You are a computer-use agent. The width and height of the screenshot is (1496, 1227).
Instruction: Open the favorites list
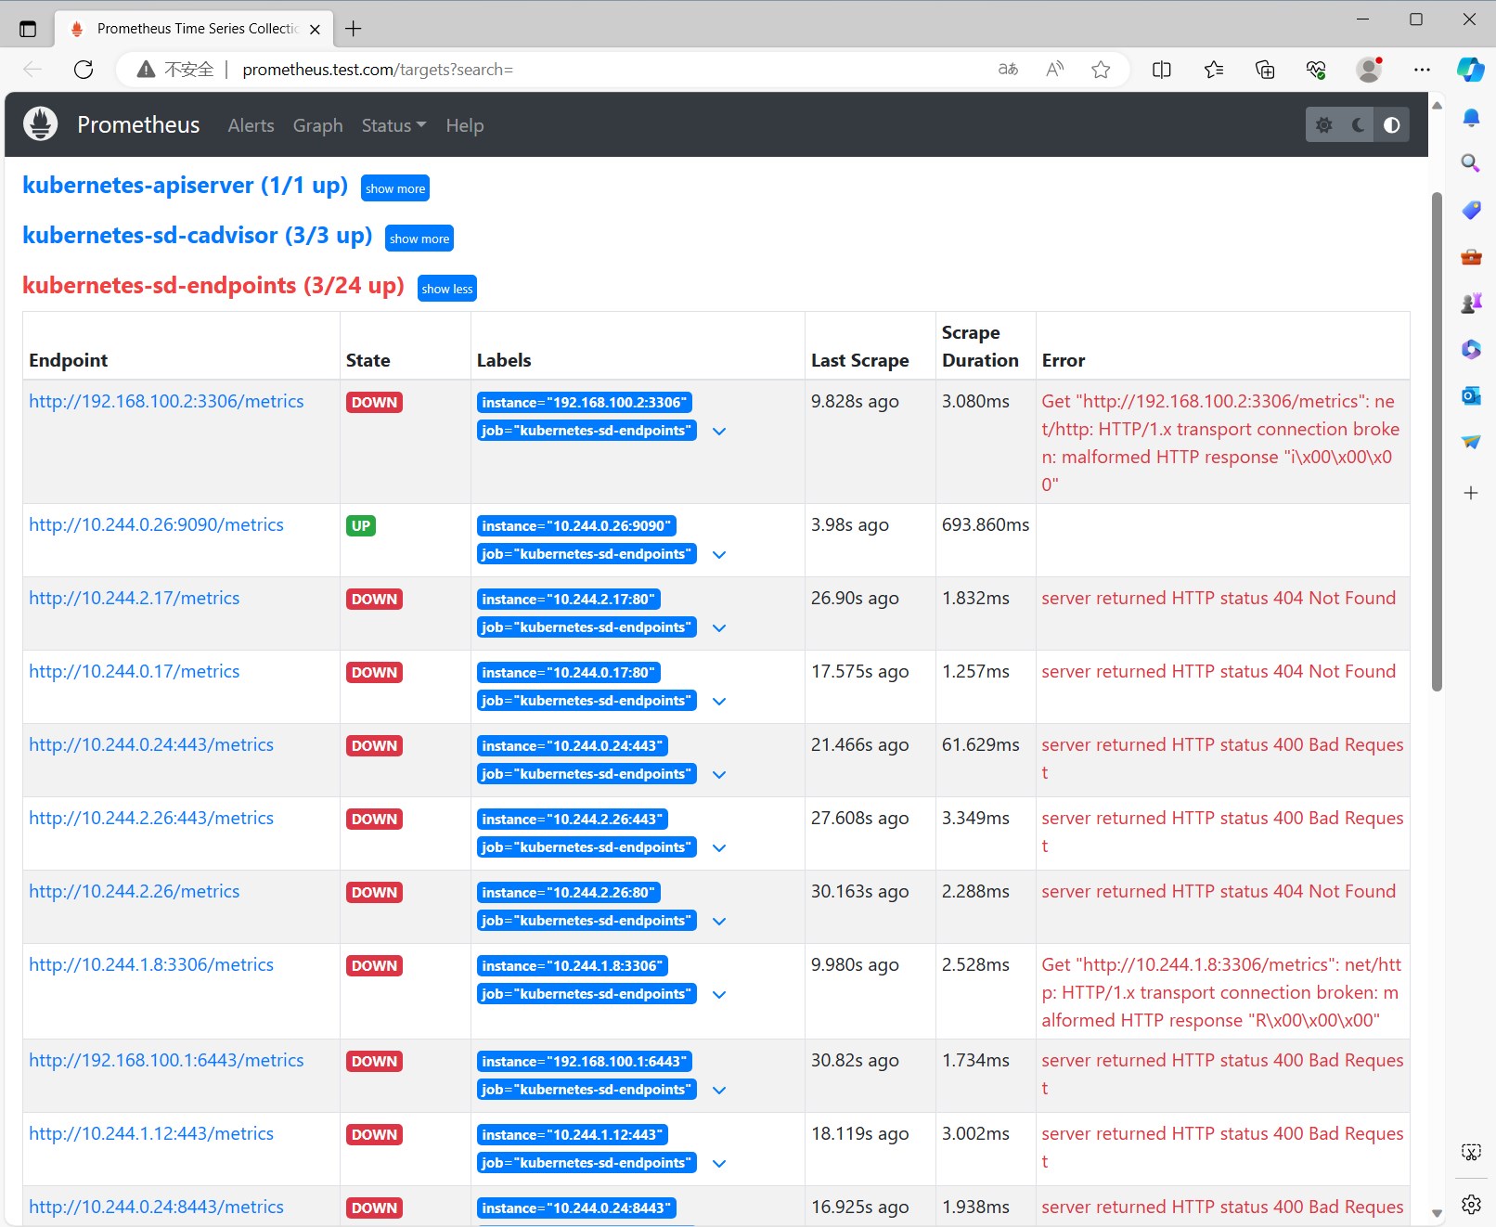(1213, 70)
